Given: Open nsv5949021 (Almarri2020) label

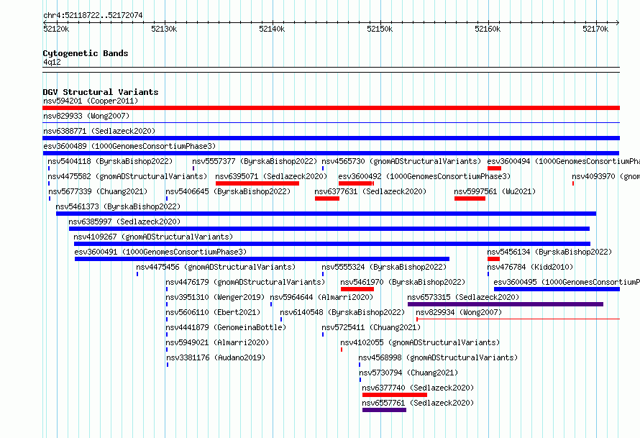Looking at the screenshot, I should [218, 342].
